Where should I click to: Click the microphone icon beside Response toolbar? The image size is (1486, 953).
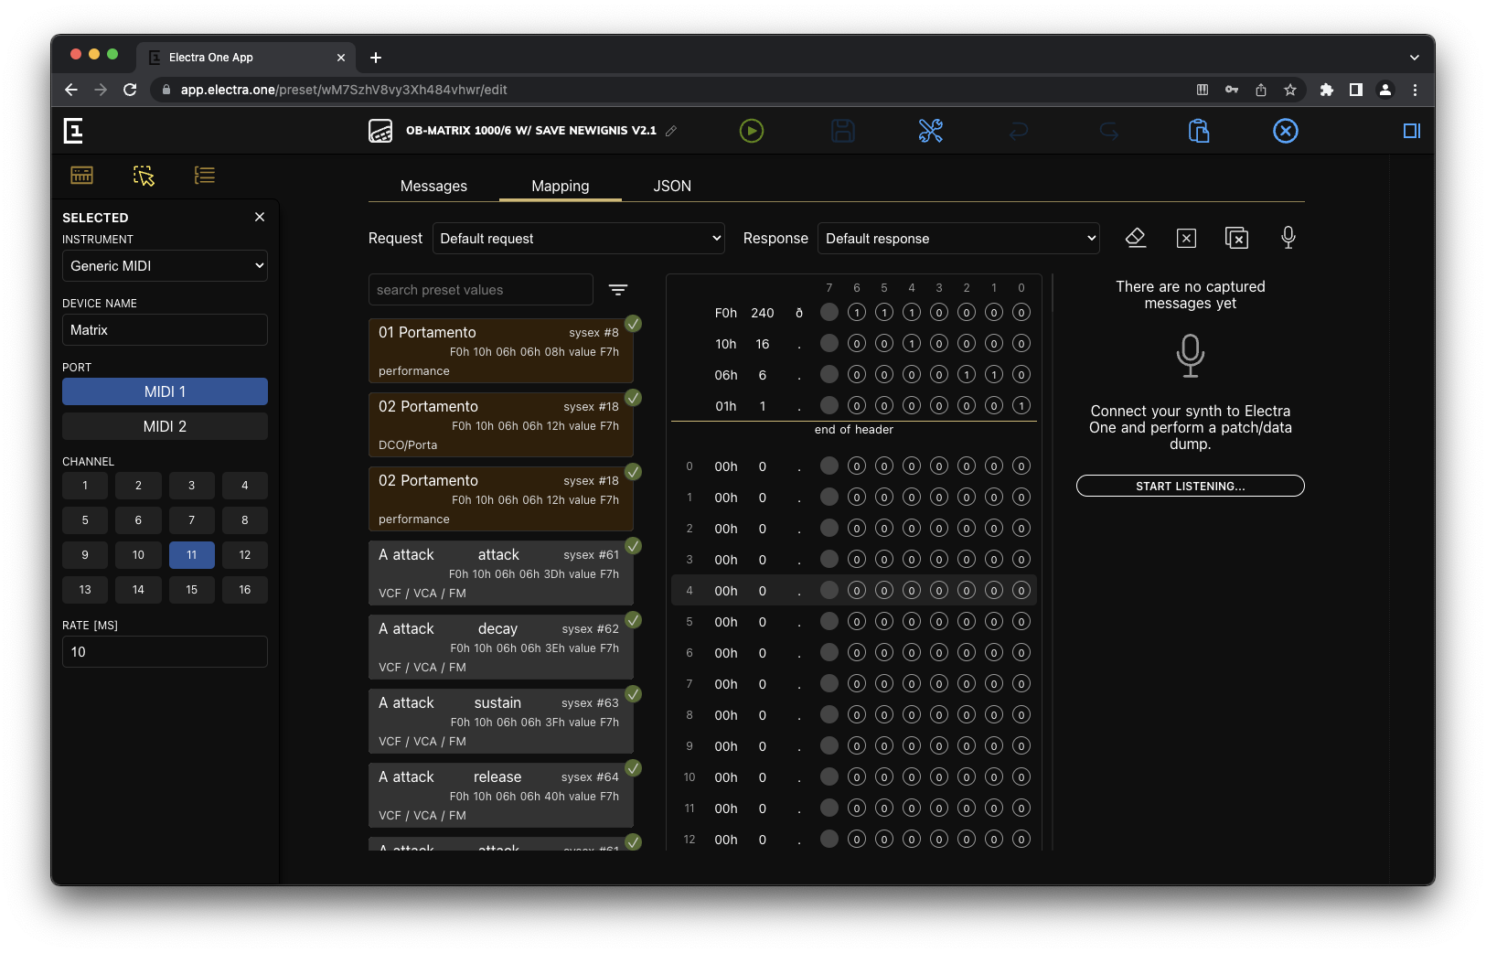click(x=1288, y=238)
